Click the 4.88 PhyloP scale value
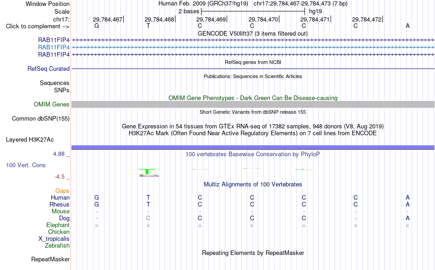Screen dimensions: 435x270 coord(59,154)
